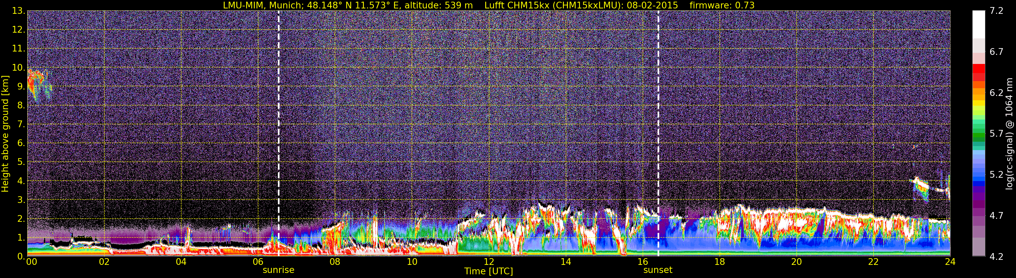Click the x-axis tick label '06'
Viewport: 1016px width, 278px height.
[x=258, y=262]
